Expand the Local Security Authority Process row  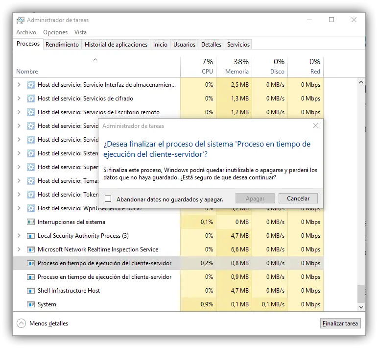coord(19,236)
